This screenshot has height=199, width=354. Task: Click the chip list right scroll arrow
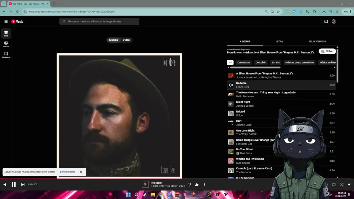(x=335, y=67)
